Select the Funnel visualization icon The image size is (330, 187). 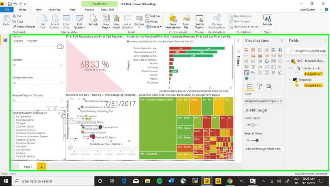253,67
